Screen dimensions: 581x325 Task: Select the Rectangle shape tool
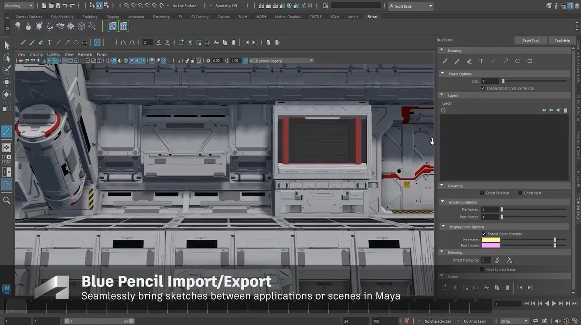[530, 61]
